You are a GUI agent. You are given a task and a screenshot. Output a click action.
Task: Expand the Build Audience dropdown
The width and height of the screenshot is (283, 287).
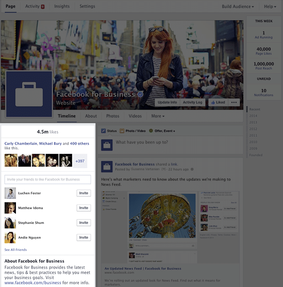pos(238,7)
